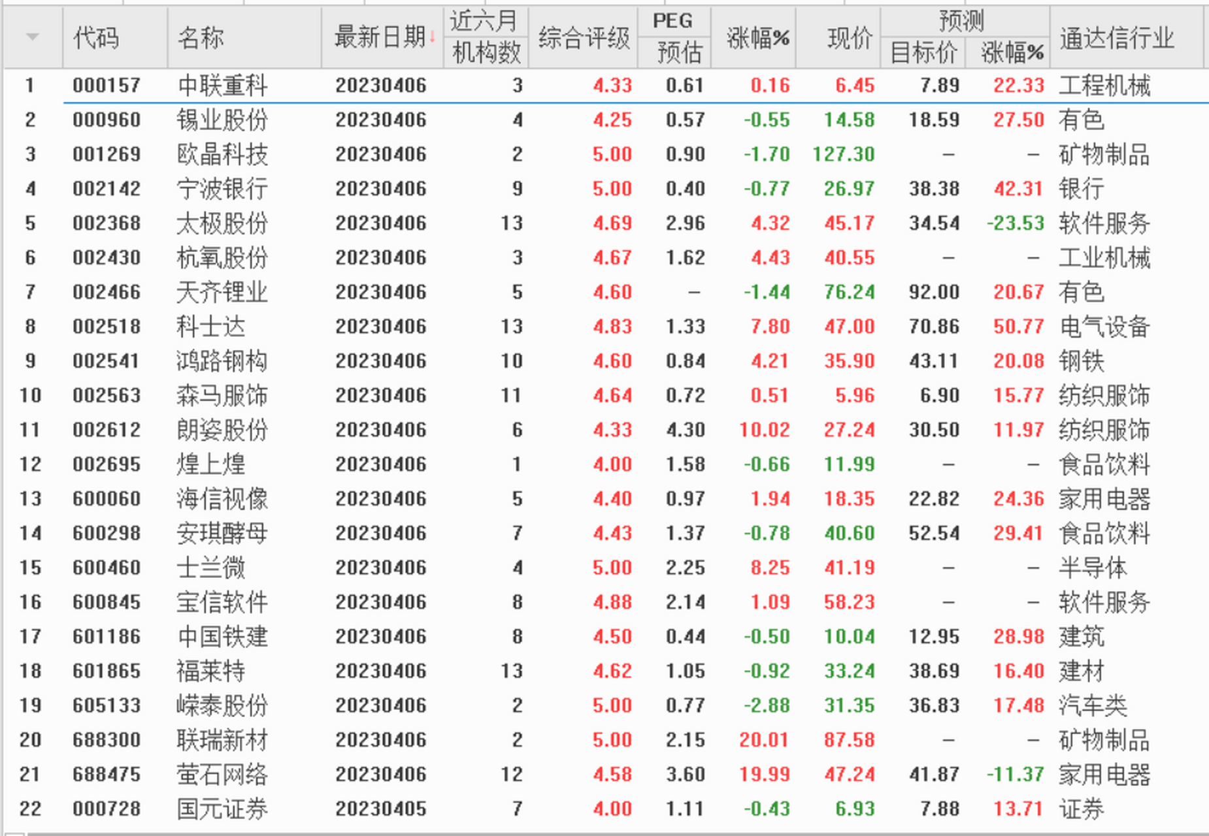Click the change value 19.99
The height and width of the screenshot is (836, 1209).
(x=765, y=775)
